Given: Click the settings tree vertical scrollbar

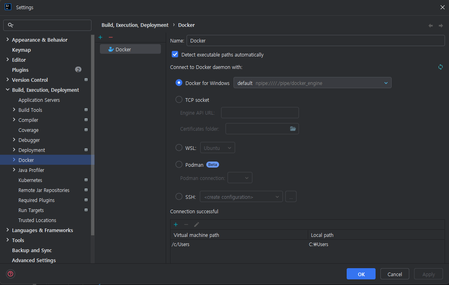Looking at the screenshot, I should point(93,135).
